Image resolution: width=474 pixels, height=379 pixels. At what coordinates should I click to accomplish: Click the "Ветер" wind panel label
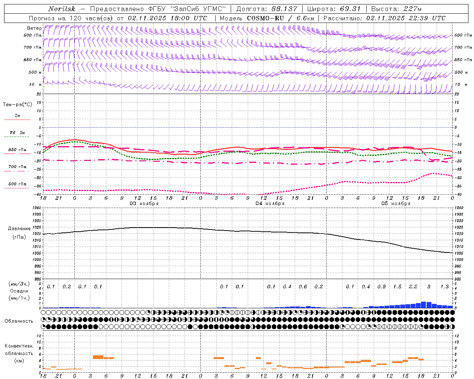coord(34,28)
